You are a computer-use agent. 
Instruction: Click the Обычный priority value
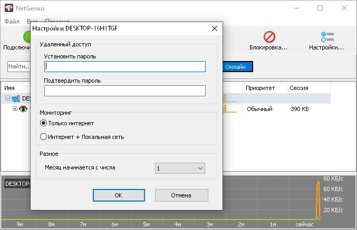click(x=259, y=109)
